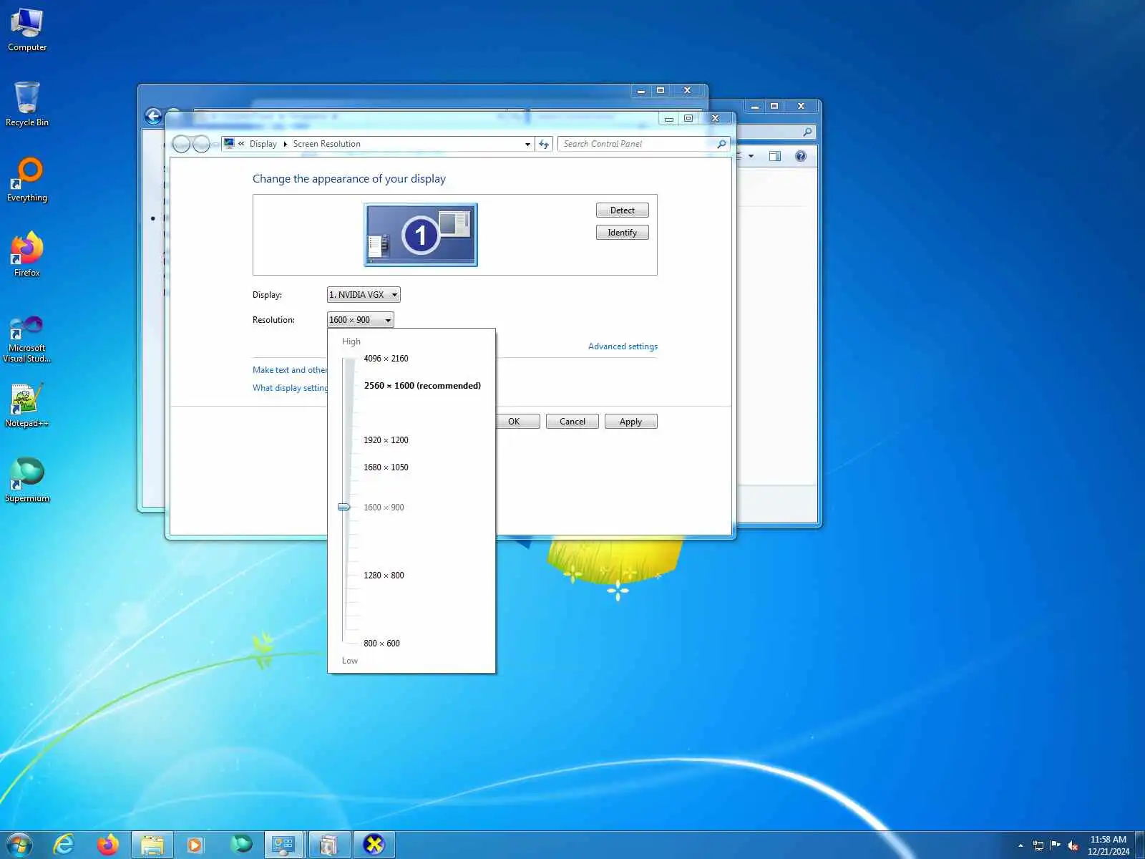Screen dimensions: 1145x859
Task: Click the breadcrumb arrow after Display
Action: 285,144
